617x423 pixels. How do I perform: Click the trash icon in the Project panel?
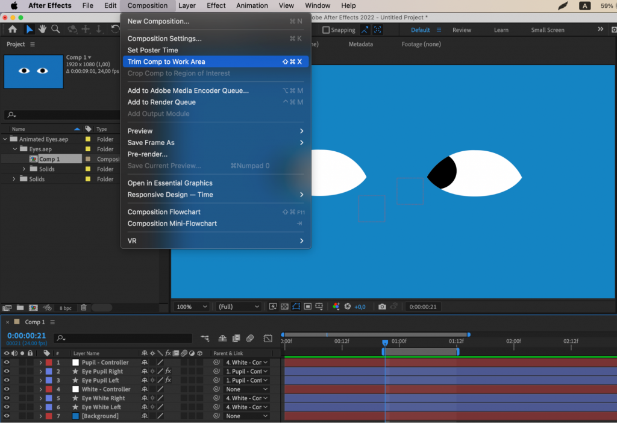tap(83, 307)
